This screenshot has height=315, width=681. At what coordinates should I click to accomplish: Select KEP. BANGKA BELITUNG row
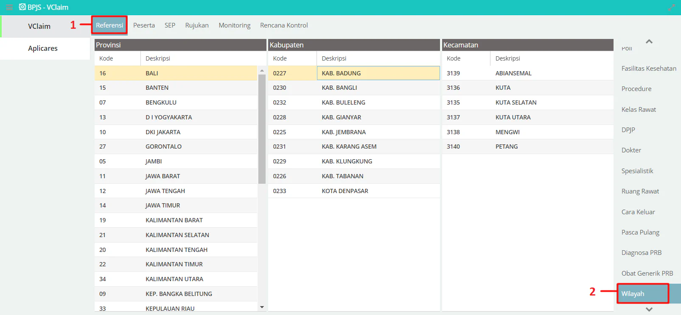click(x=176, y=294)
